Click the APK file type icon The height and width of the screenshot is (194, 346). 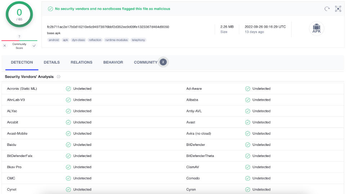316,28
